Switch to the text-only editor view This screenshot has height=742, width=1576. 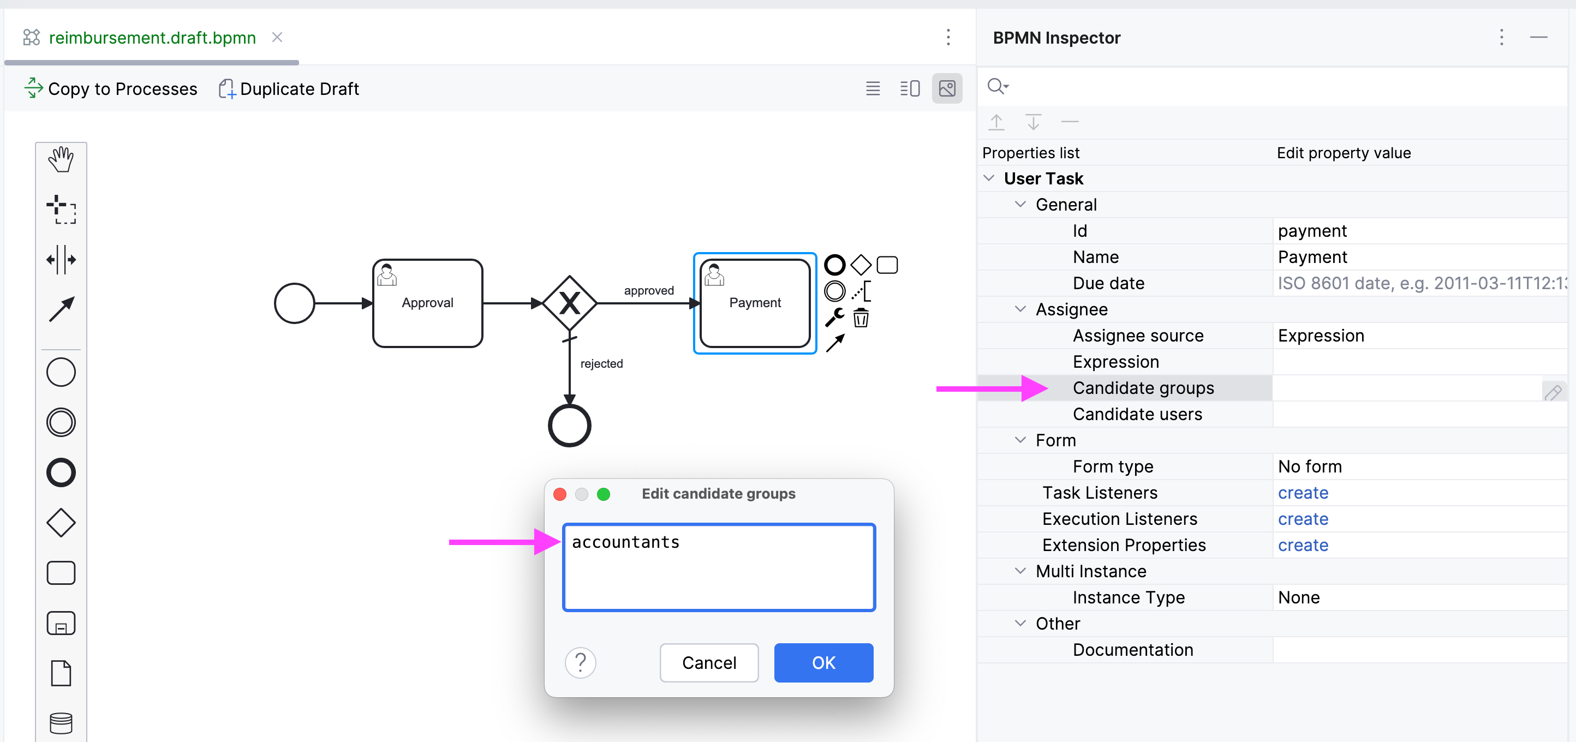click(x=873, y=89)
